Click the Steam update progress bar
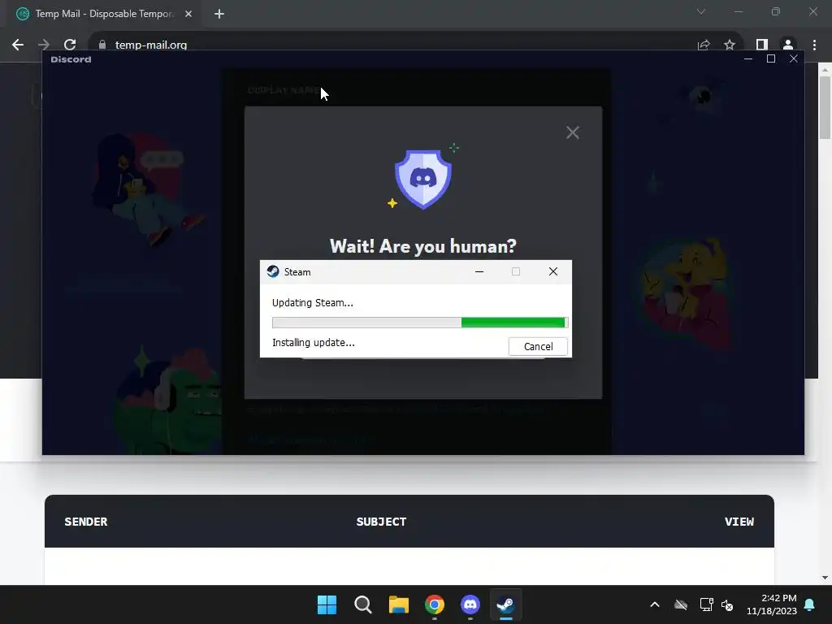This screenshot has width=832, height=624. [x=420, y=322]
